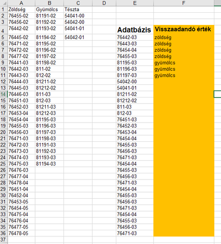Select cell E36 with 76471-03

point(135,233)
